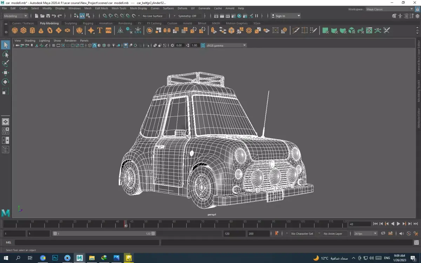421x263 pixels.
Task: Create a polygon sphere from the shelf
Action: coord(15,31)
